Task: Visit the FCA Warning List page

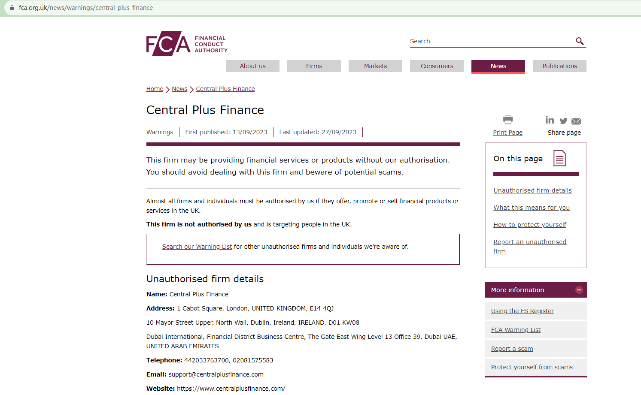Action: coord(515,329)
